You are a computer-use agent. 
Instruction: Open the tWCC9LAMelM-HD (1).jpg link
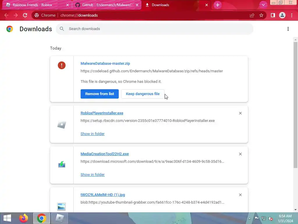(103, 195)
